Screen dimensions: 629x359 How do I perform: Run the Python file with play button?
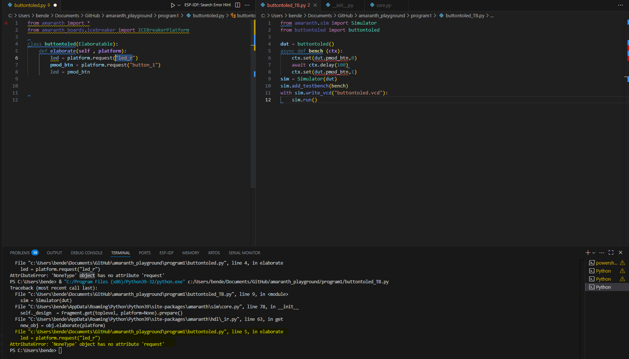point(173,5)
